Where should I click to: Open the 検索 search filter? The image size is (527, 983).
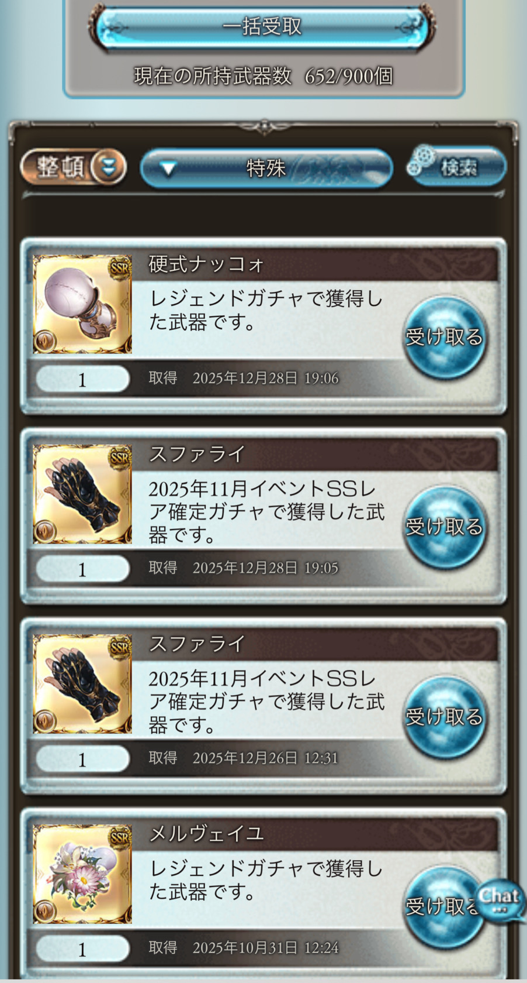click(457, 167)
